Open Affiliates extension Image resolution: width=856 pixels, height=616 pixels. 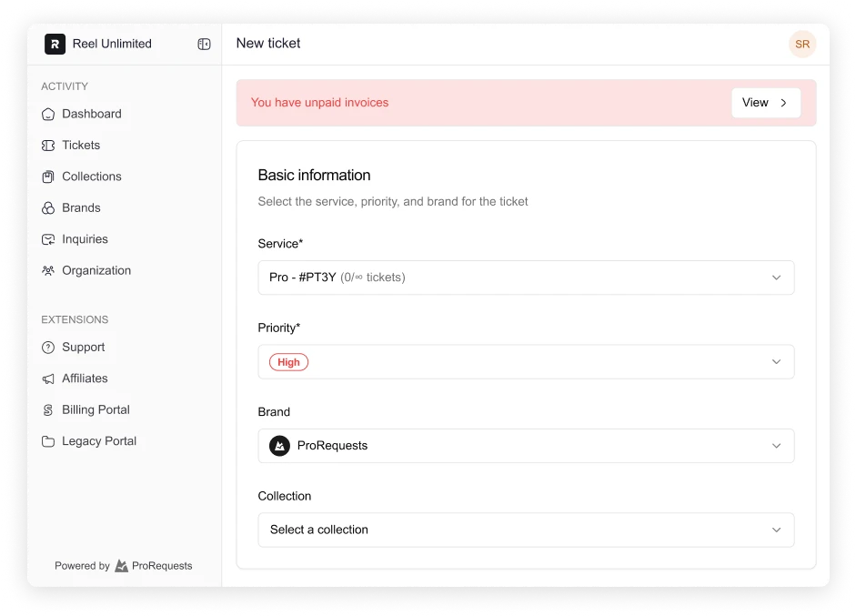point(86,379)
